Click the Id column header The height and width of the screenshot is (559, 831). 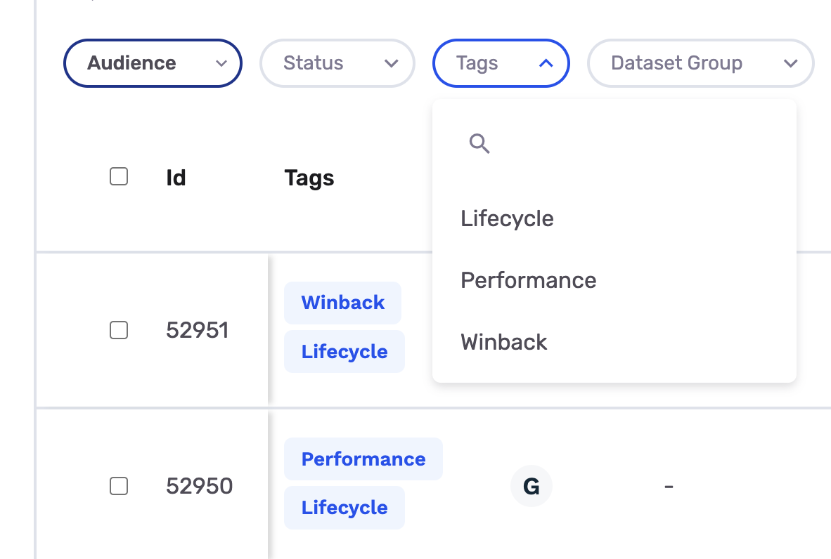[x=176, y=178]
